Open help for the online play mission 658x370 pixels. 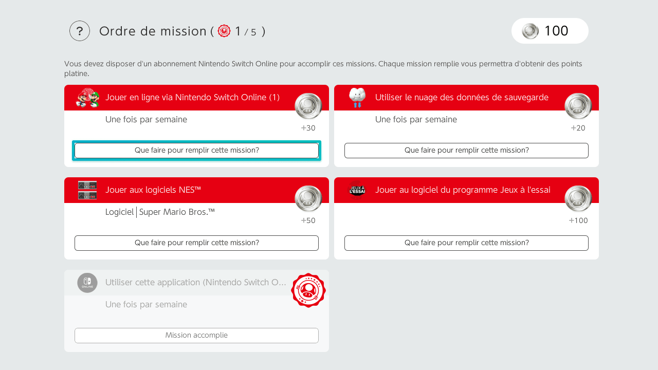pos(196,151)
